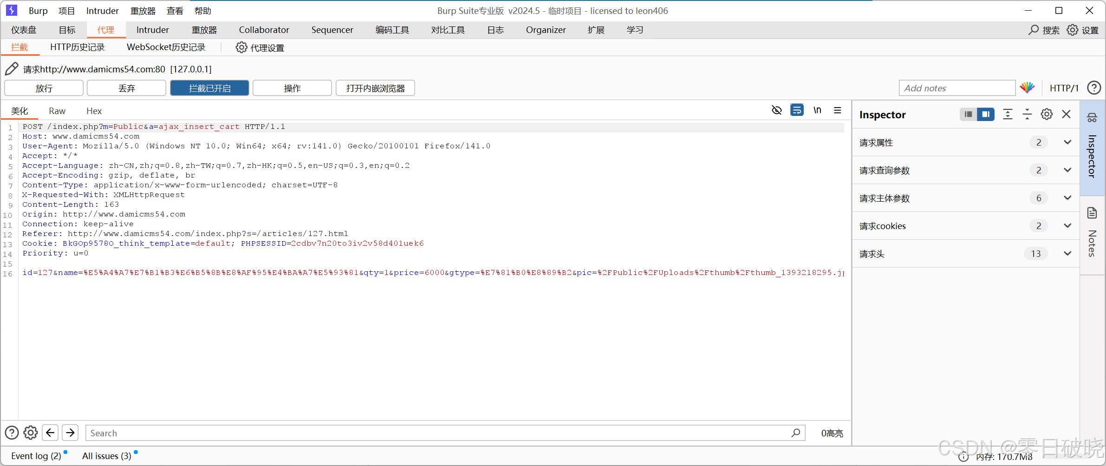Open the 操作 action button
Viewport: 1106px width, 466px height.
(x=292, y=88)
